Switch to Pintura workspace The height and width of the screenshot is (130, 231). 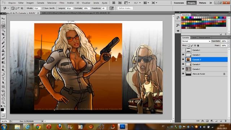202,3
